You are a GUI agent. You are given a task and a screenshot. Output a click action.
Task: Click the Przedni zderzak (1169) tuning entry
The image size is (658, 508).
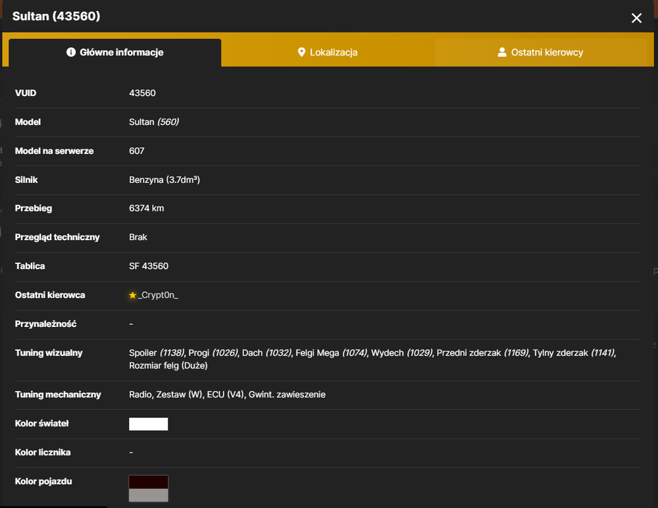[482, 353]
